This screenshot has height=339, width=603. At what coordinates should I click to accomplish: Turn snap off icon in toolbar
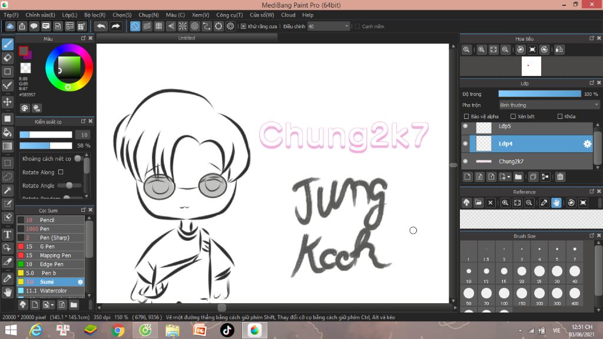[135, 26]
